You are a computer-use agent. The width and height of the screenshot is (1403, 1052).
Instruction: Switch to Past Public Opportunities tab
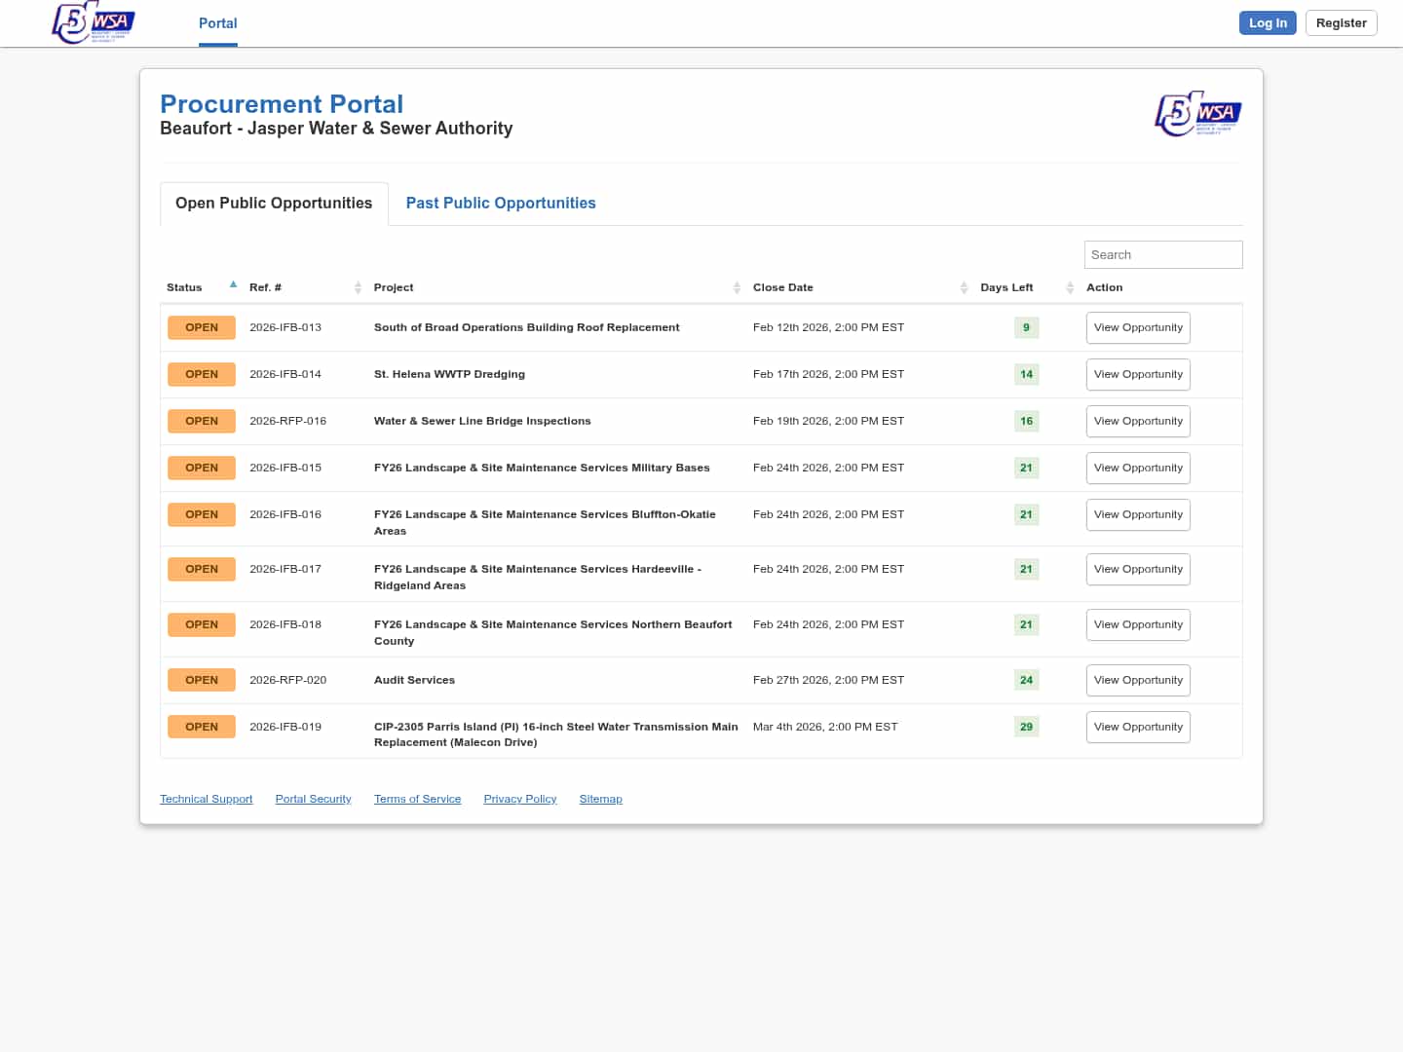click(501, 203)
